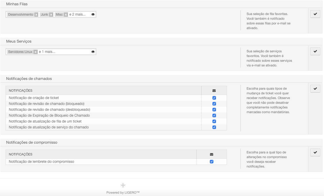Click the Misc queue tag label
The width and height of the screenshot is (324, 196).
tap(59, 14)
